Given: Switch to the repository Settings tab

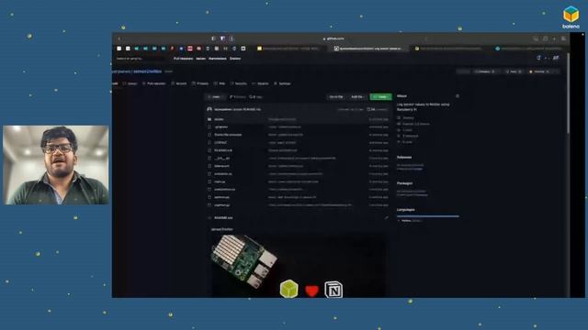Looking at the screenshot, I should click(282, 83).
